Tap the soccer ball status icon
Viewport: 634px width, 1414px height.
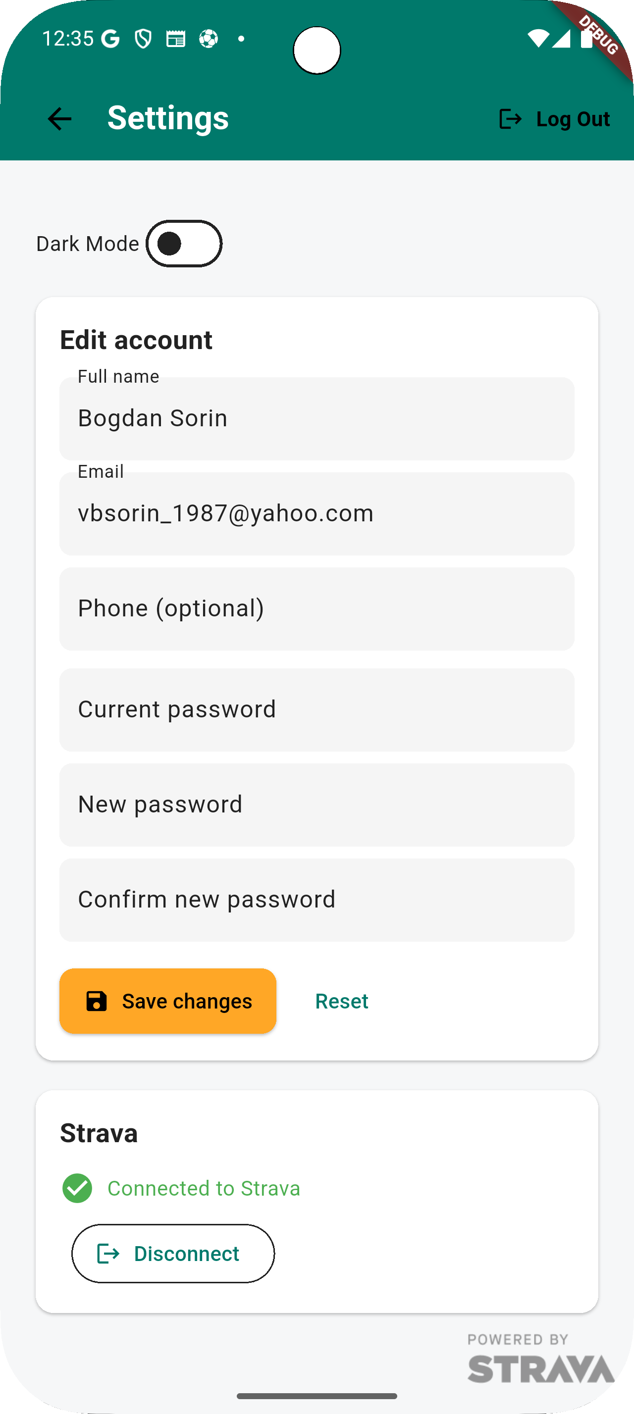pos(209,39)
